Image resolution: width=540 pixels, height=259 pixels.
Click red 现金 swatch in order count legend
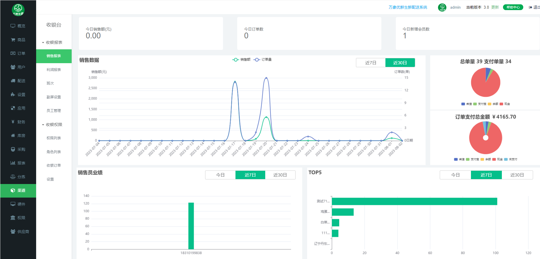[502, 104]
